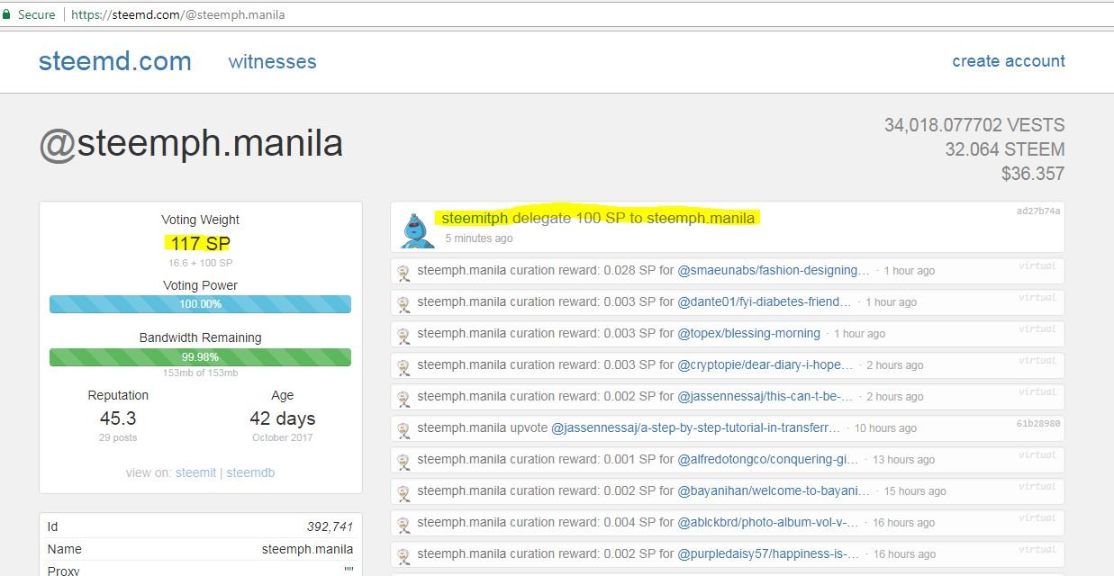Click avatar beside ablckbrd photo-album reward row
Viewport: 1114px width, 576px height.
(x=404, y=523)
